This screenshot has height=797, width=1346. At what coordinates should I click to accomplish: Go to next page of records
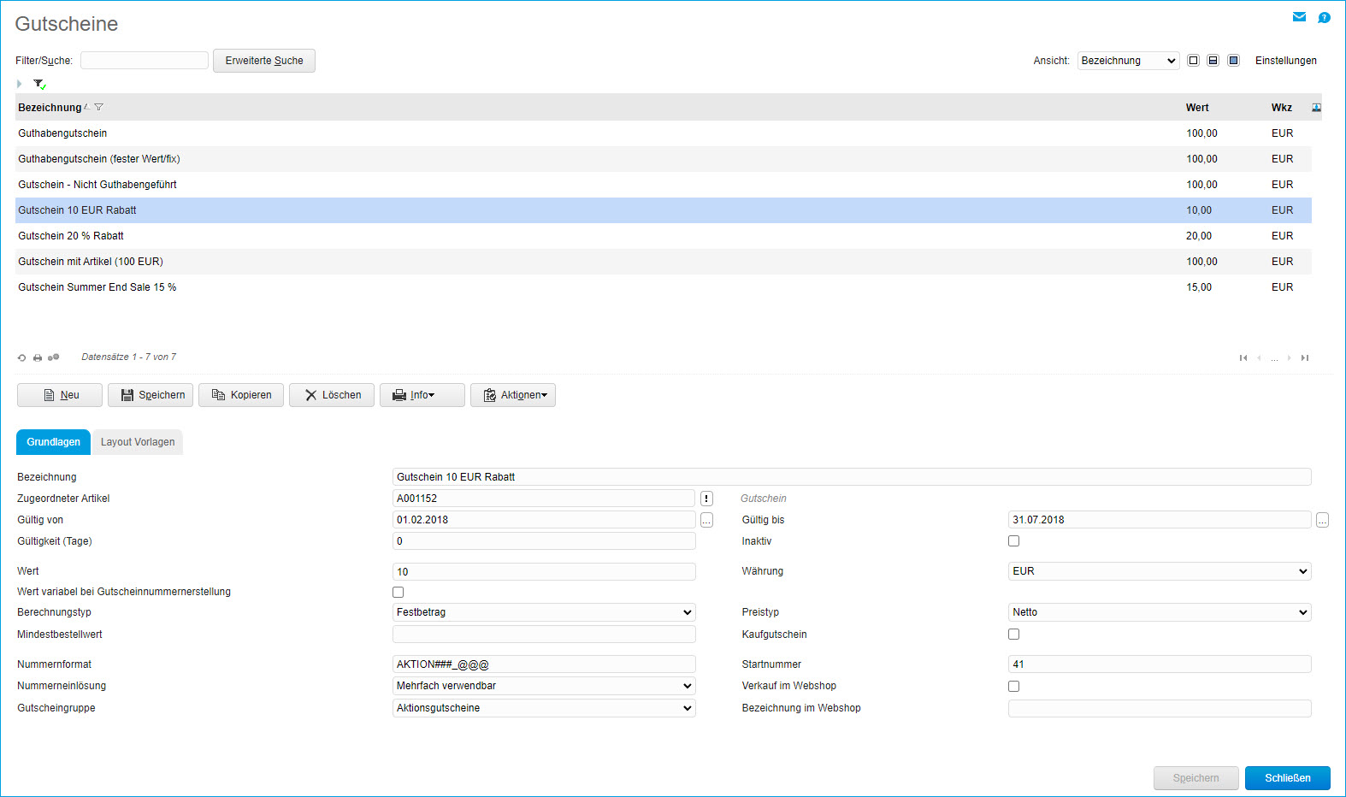[x=1290, y=357]
